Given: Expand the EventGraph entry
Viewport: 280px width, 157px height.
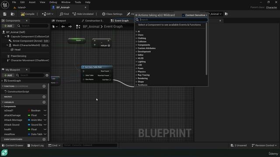Looking at the screenshot, I should [2, 81].
